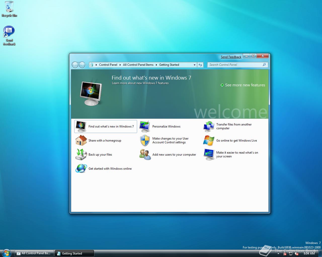Close the Getting Started window
Image resolution: width=322 pixels, height=257 pixels.
click(263, 56)
